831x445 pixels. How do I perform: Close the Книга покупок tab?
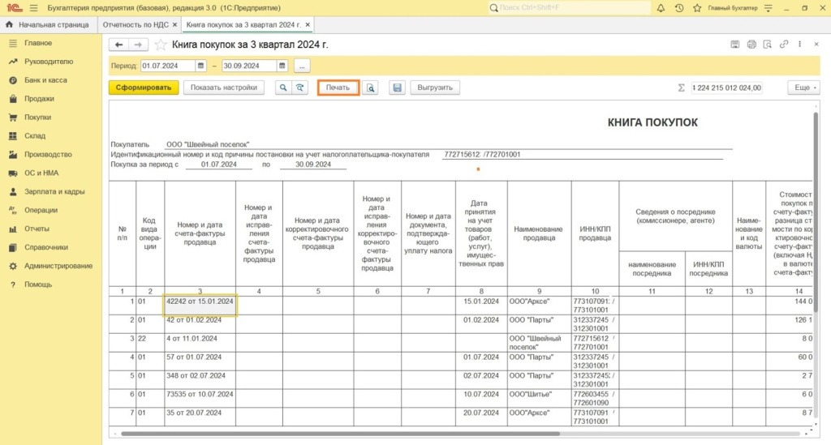[x=308, y=25]
